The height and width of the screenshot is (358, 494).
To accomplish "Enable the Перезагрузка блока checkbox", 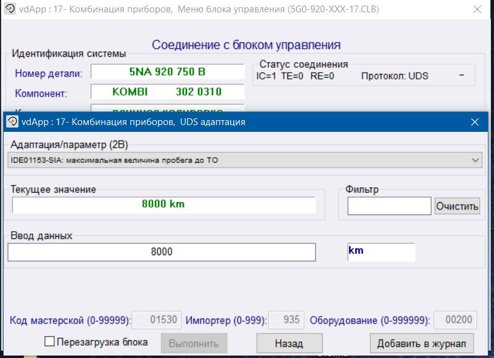I will point(50,341).
